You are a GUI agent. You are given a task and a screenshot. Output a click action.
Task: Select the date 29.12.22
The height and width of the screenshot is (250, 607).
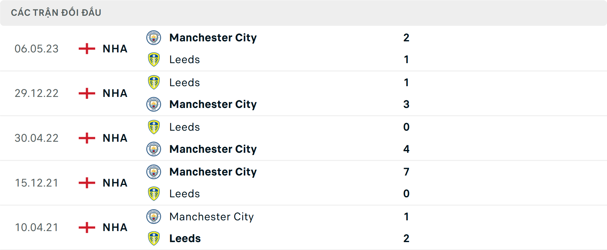(x=37, y=93)
